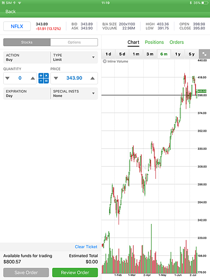Screen dimensions: 210x280
Task: Decrease quantity with down arrow
Action: 7,78
